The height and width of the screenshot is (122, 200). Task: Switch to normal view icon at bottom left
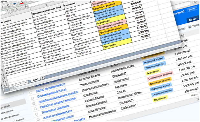pyautogui.click(x=7, y=89)
